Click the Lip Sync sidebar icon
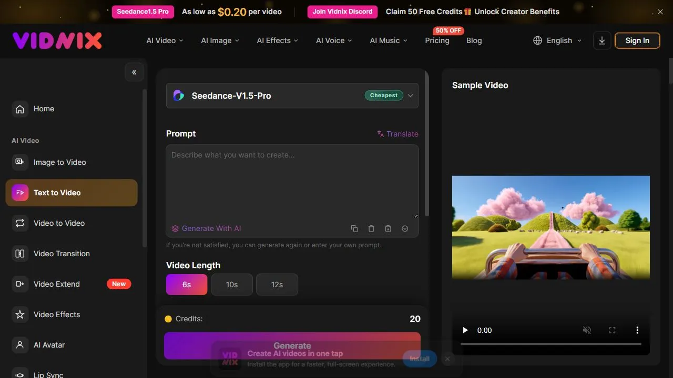 tap(20, 374)
